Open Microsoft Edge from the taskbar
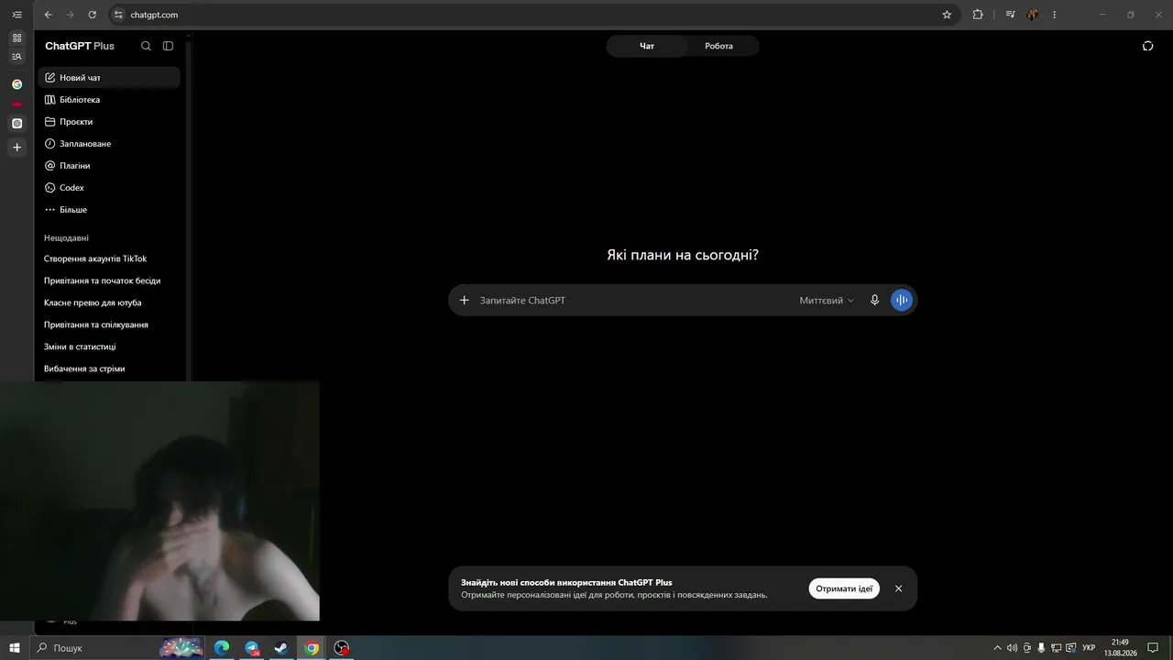Viewport: 1173px width, 660px height. [x=222, y=648]
